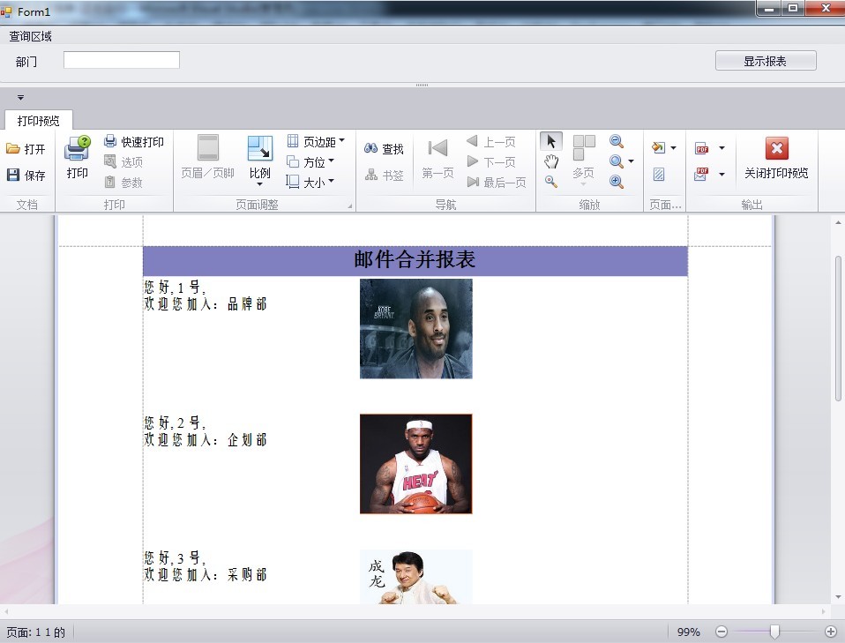Open the 页边距 margins dropdown
Screen dimensions: 845x643
(x=316, y=141)
